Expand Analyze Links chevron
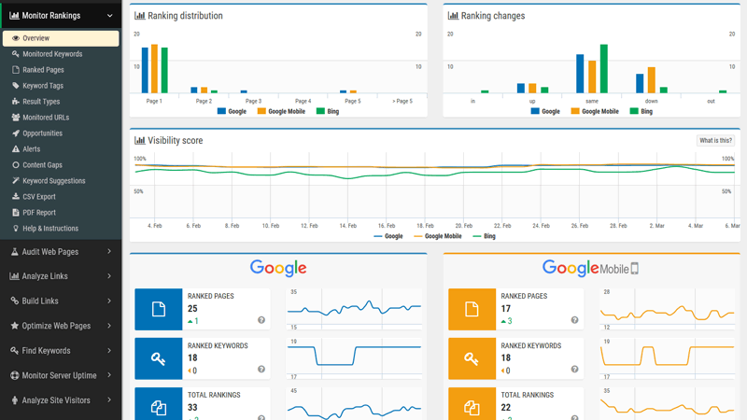The height and width of the screenshot is (420, 747). 109,276
